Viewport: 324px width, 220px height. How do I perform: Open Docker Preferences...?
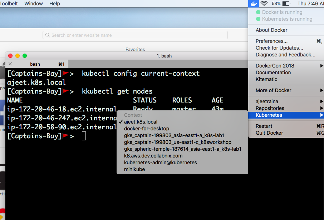[x=286, y=41]
